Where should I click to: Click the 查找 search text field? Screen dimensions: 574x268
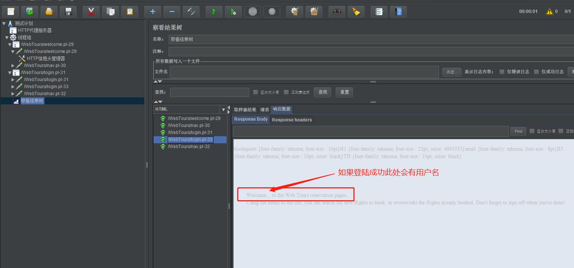tap(209, 92)
